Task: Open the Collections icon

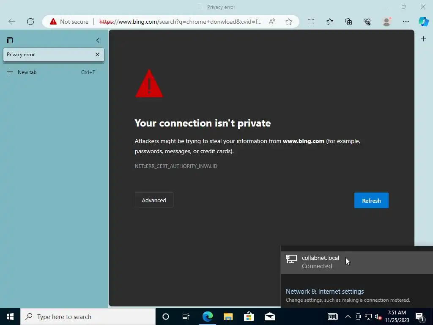Action: point(348,22)
